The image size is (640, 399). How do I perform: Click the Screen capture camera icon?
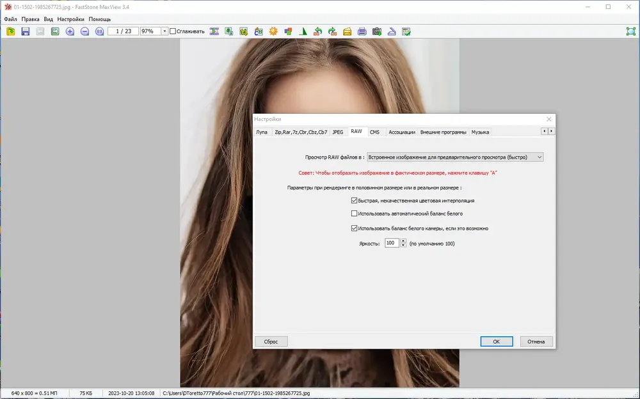[377, 31]
